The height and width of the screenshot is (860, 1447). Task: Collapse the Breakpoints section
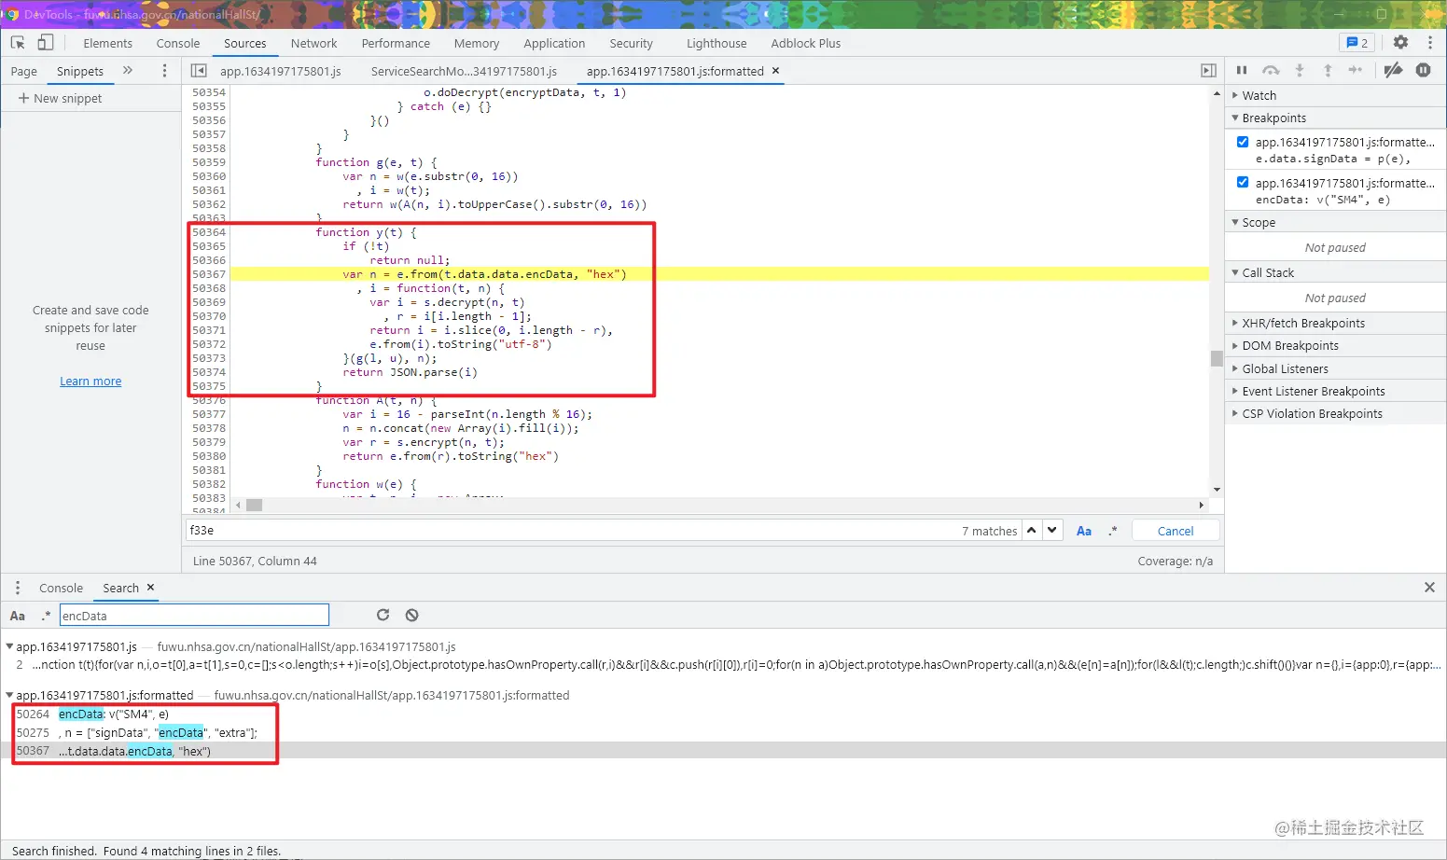pos(1335,118)
